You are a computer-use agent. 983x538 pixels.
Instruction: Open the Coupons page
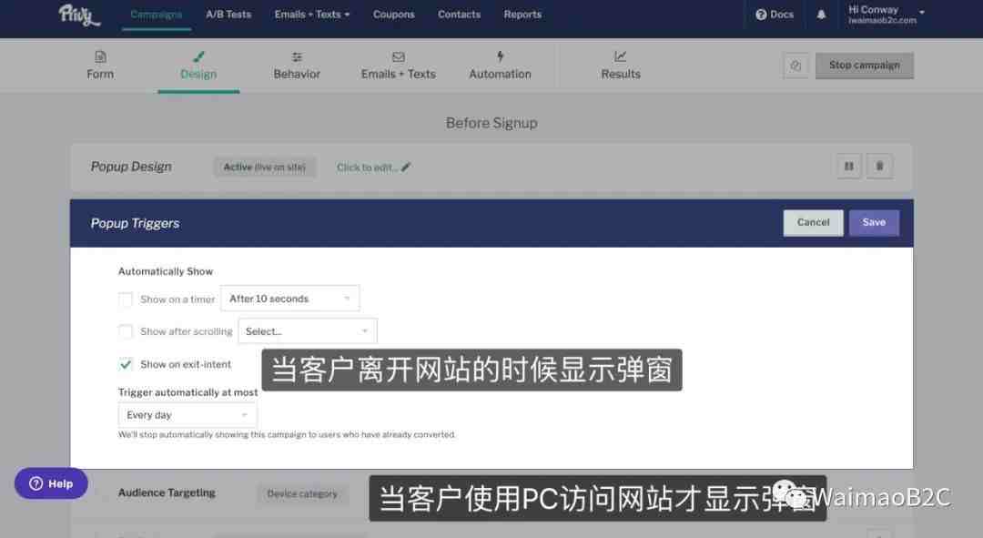[x=394, y=15]
